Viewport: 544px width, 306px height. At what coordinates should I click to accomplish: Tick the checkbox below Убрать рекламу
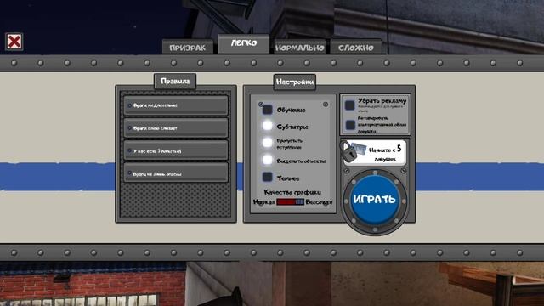[350, 125]
